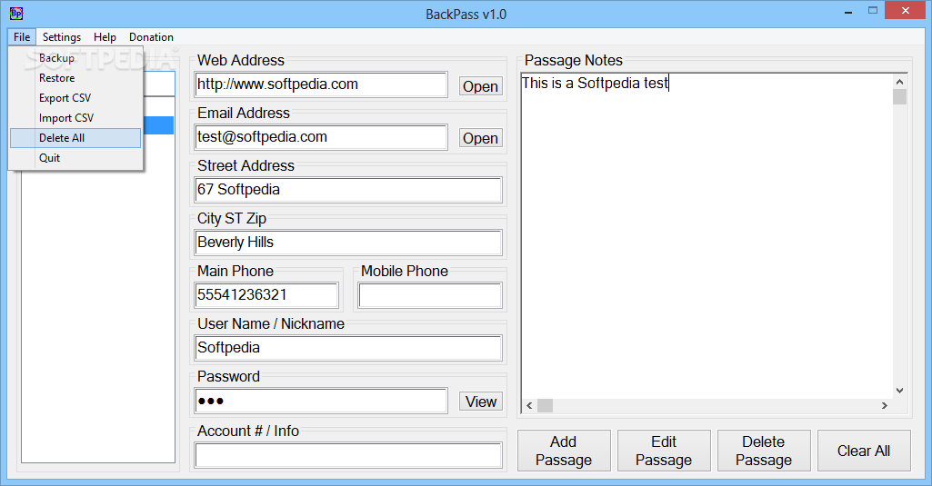Click the notes scroll up arrow
The width and height of the screenshot is (932, 486).
click(x=899, y=82)
